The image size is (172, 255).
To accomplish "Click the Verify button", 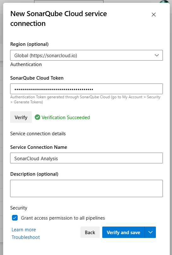I will pos(21,117).
